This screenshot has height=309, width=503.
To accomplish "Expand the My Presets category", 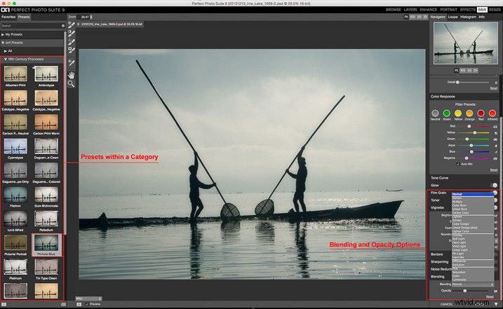I will tap(18, 34).
